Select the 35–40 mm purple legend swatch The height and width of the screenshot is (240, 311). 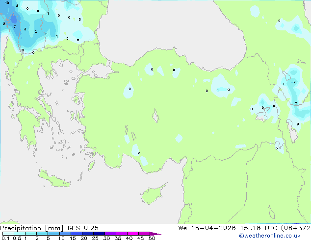[122, 234]
